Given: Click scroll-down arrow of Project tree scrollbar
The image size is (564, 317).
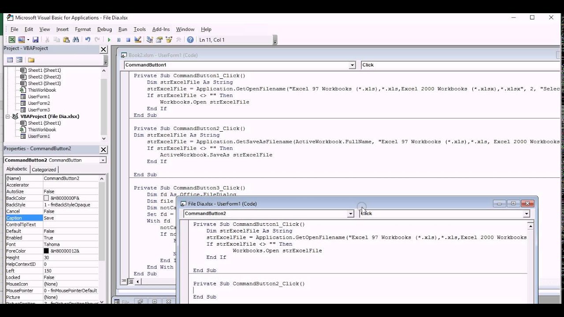Looking at the screenshot, I should pos(104,138).
